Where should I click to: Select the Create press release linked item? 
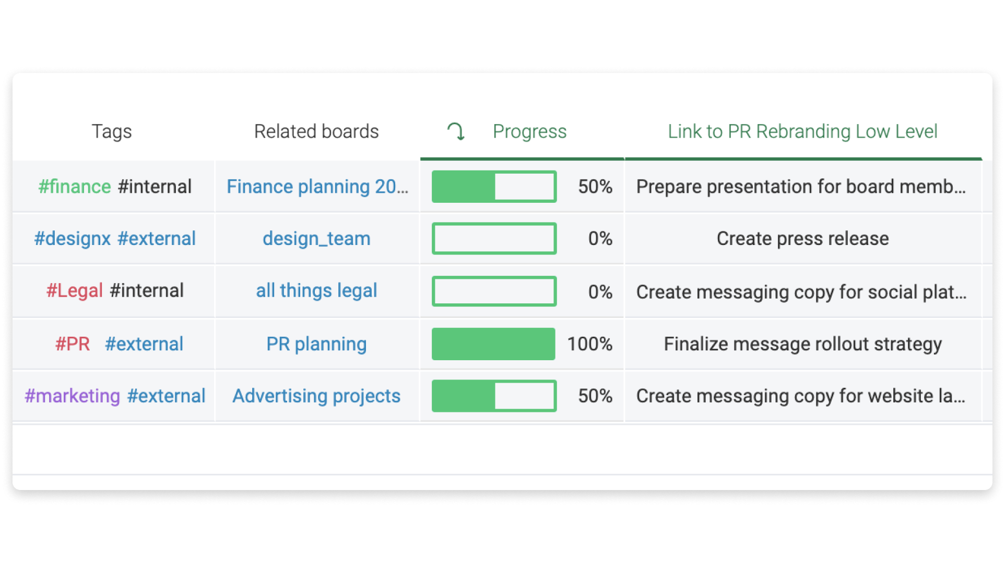[x=802, y=239]
